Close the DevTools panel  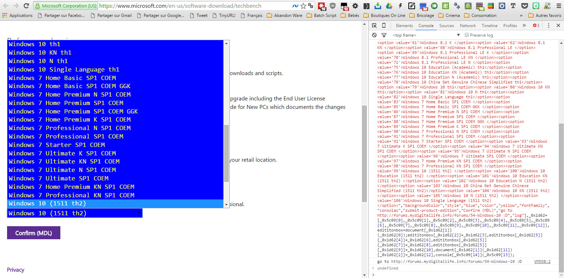558,25
